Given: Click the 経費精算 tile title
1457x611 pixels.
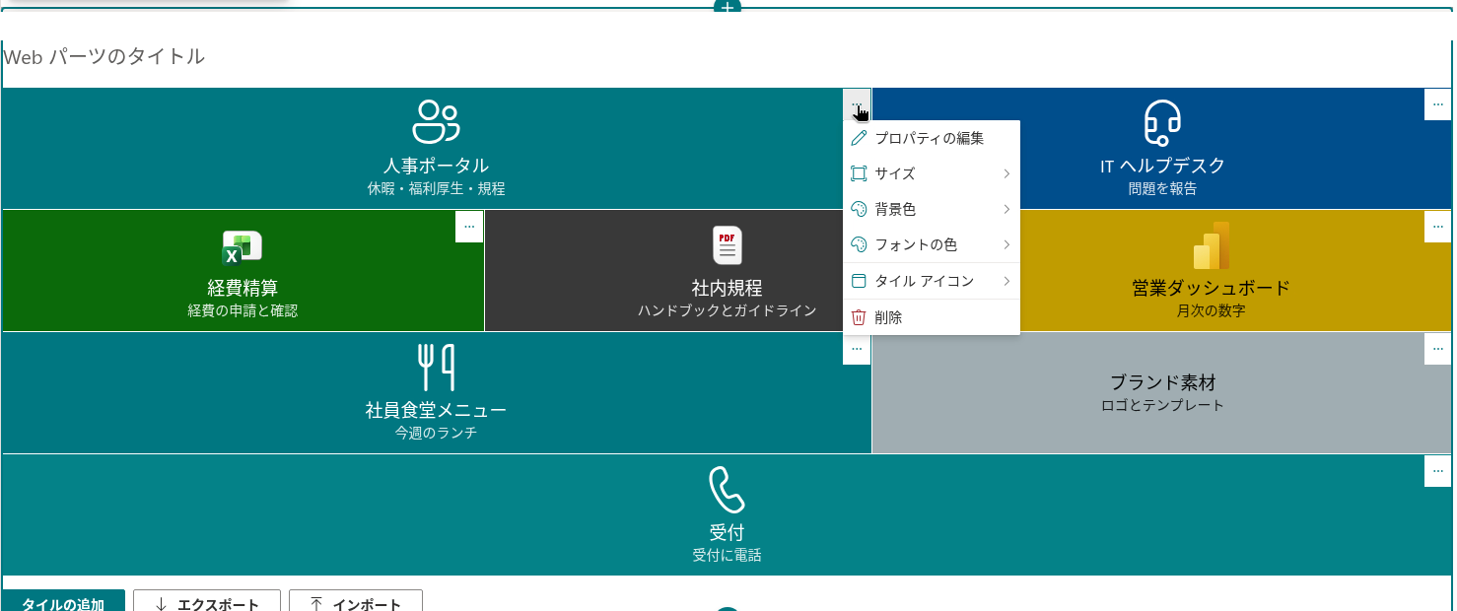Looking at the screenshot, I should point(243,288).
